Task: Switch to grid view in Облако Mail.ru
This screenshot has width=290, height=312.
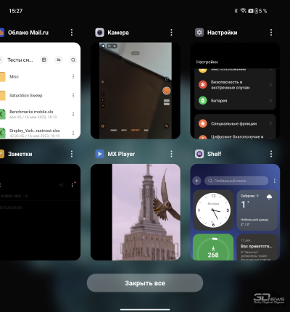Action: (x=44, y=59)
